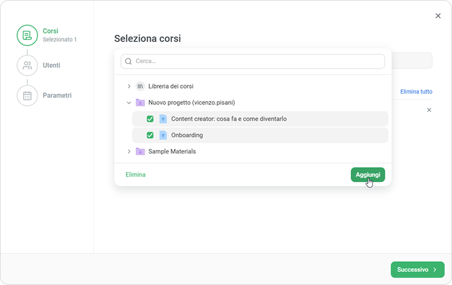Uncheck the Content creator course checkbox
This screenshot has width=452, height=285.
[150, 119]
